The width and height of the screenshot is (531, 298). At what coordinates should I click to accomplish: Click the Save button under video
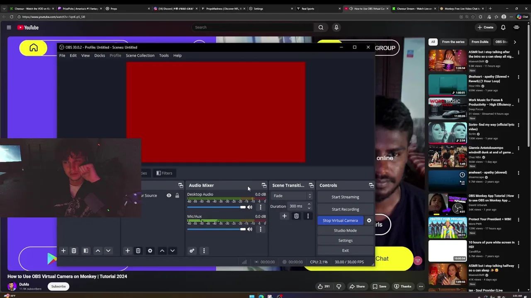379,286
